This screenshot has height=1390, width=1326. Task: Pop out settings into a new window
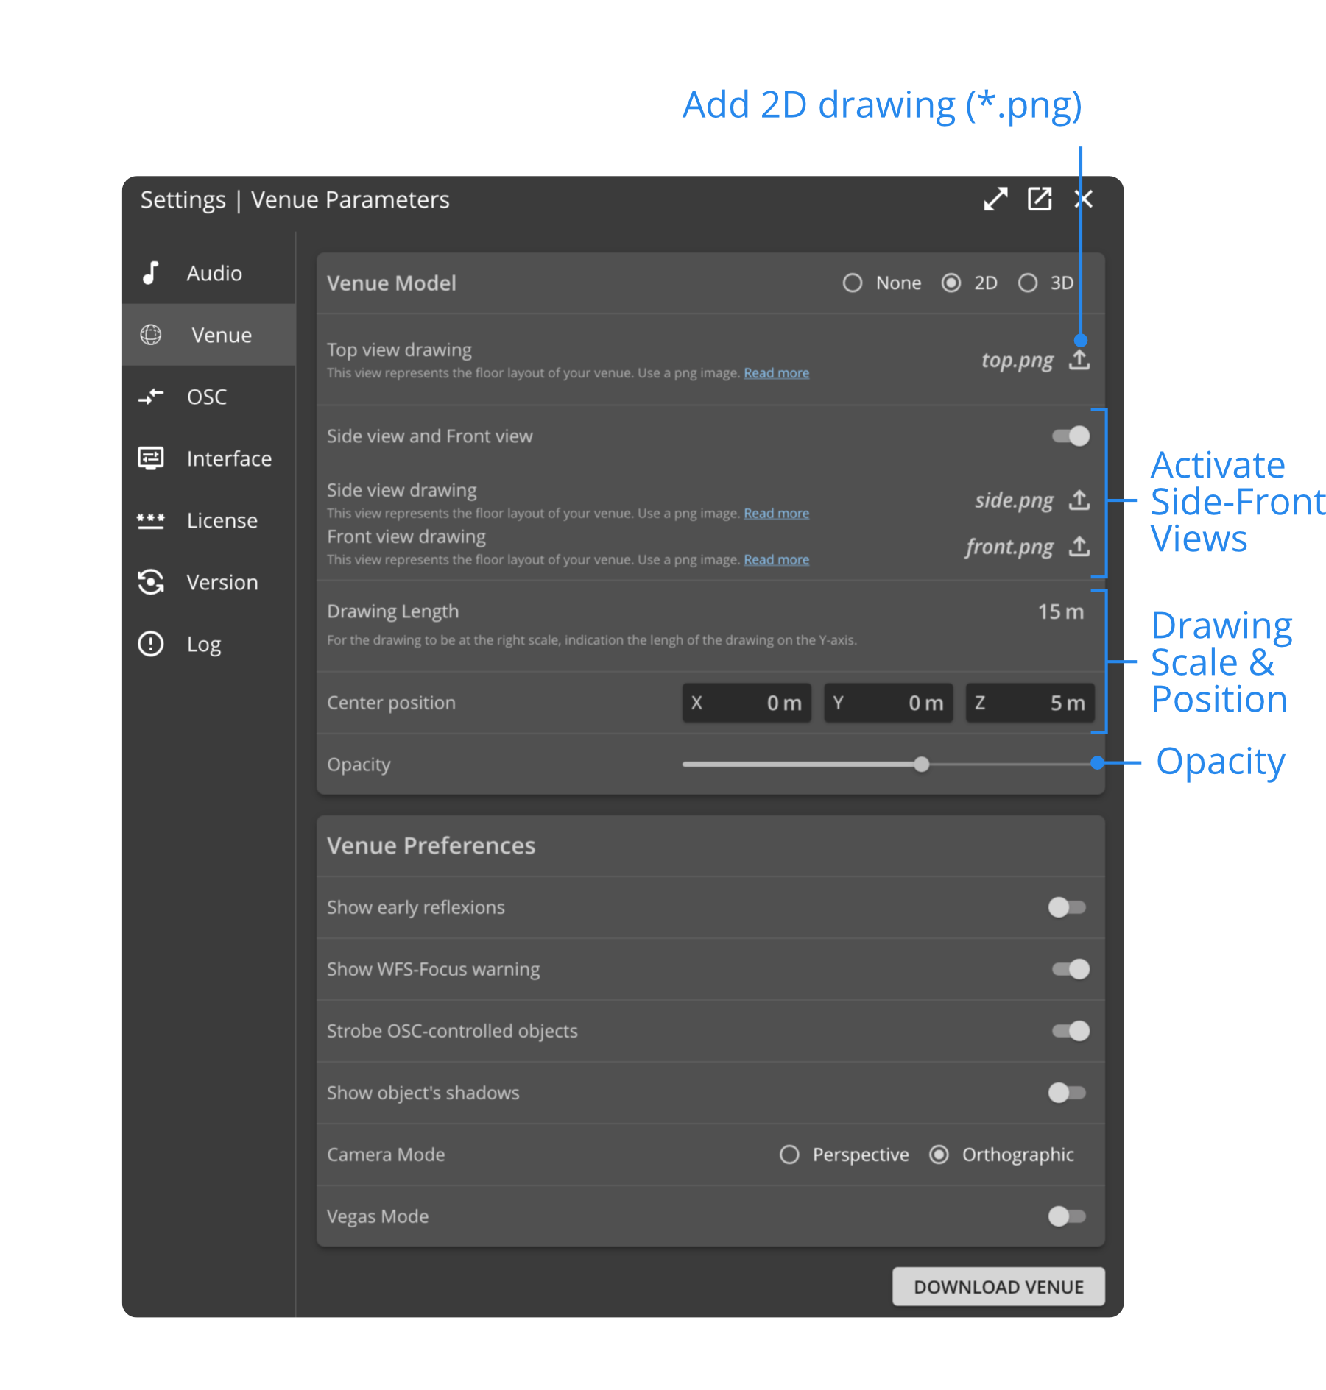(x=1039, y=199)
